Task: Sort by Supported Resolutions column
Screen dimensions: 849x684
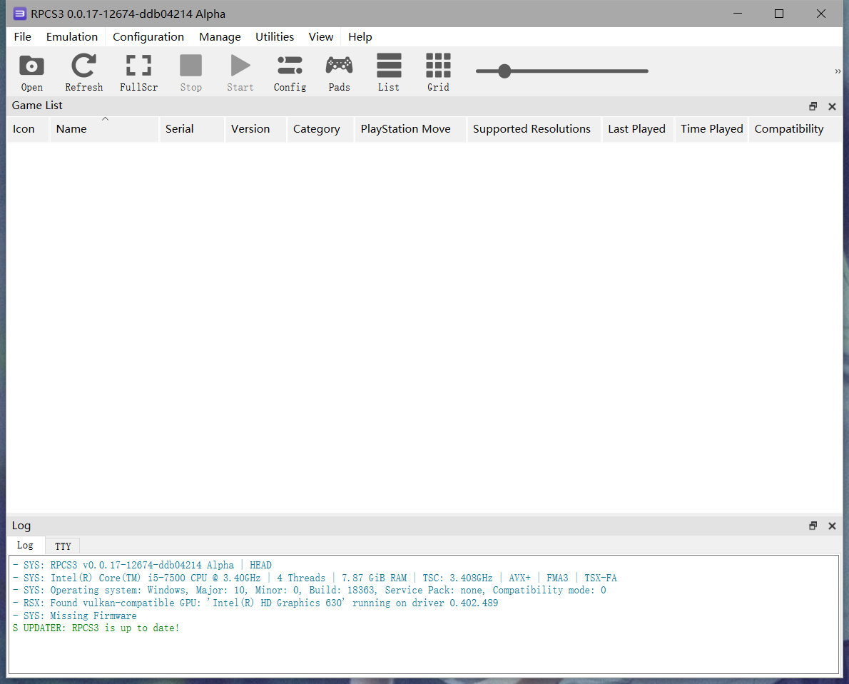Action: coord(534,129)
